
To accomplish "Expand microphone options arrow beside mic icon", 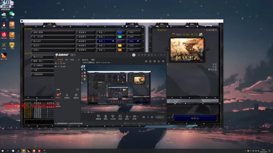I will coord(130,117).
